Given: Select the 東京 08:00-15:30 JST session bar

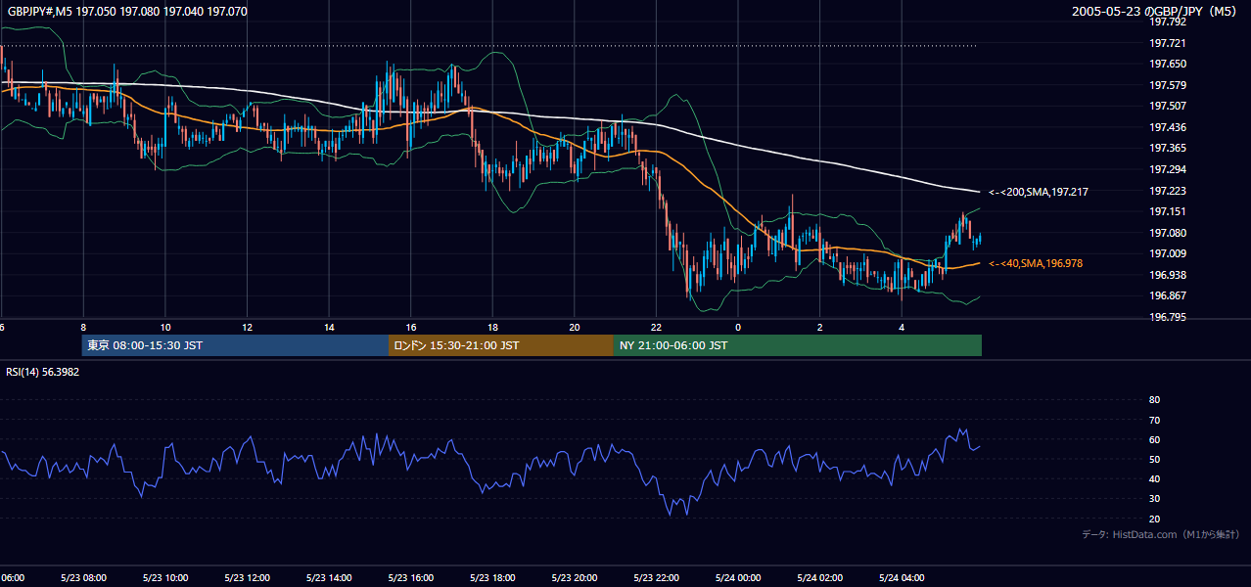Looking at the screenshot, I should 235,345.
